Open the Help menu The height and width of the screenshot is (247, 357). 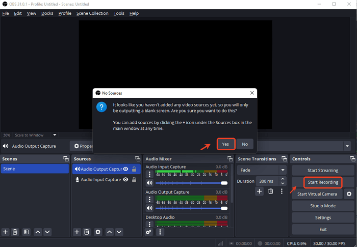pos(134,13)
